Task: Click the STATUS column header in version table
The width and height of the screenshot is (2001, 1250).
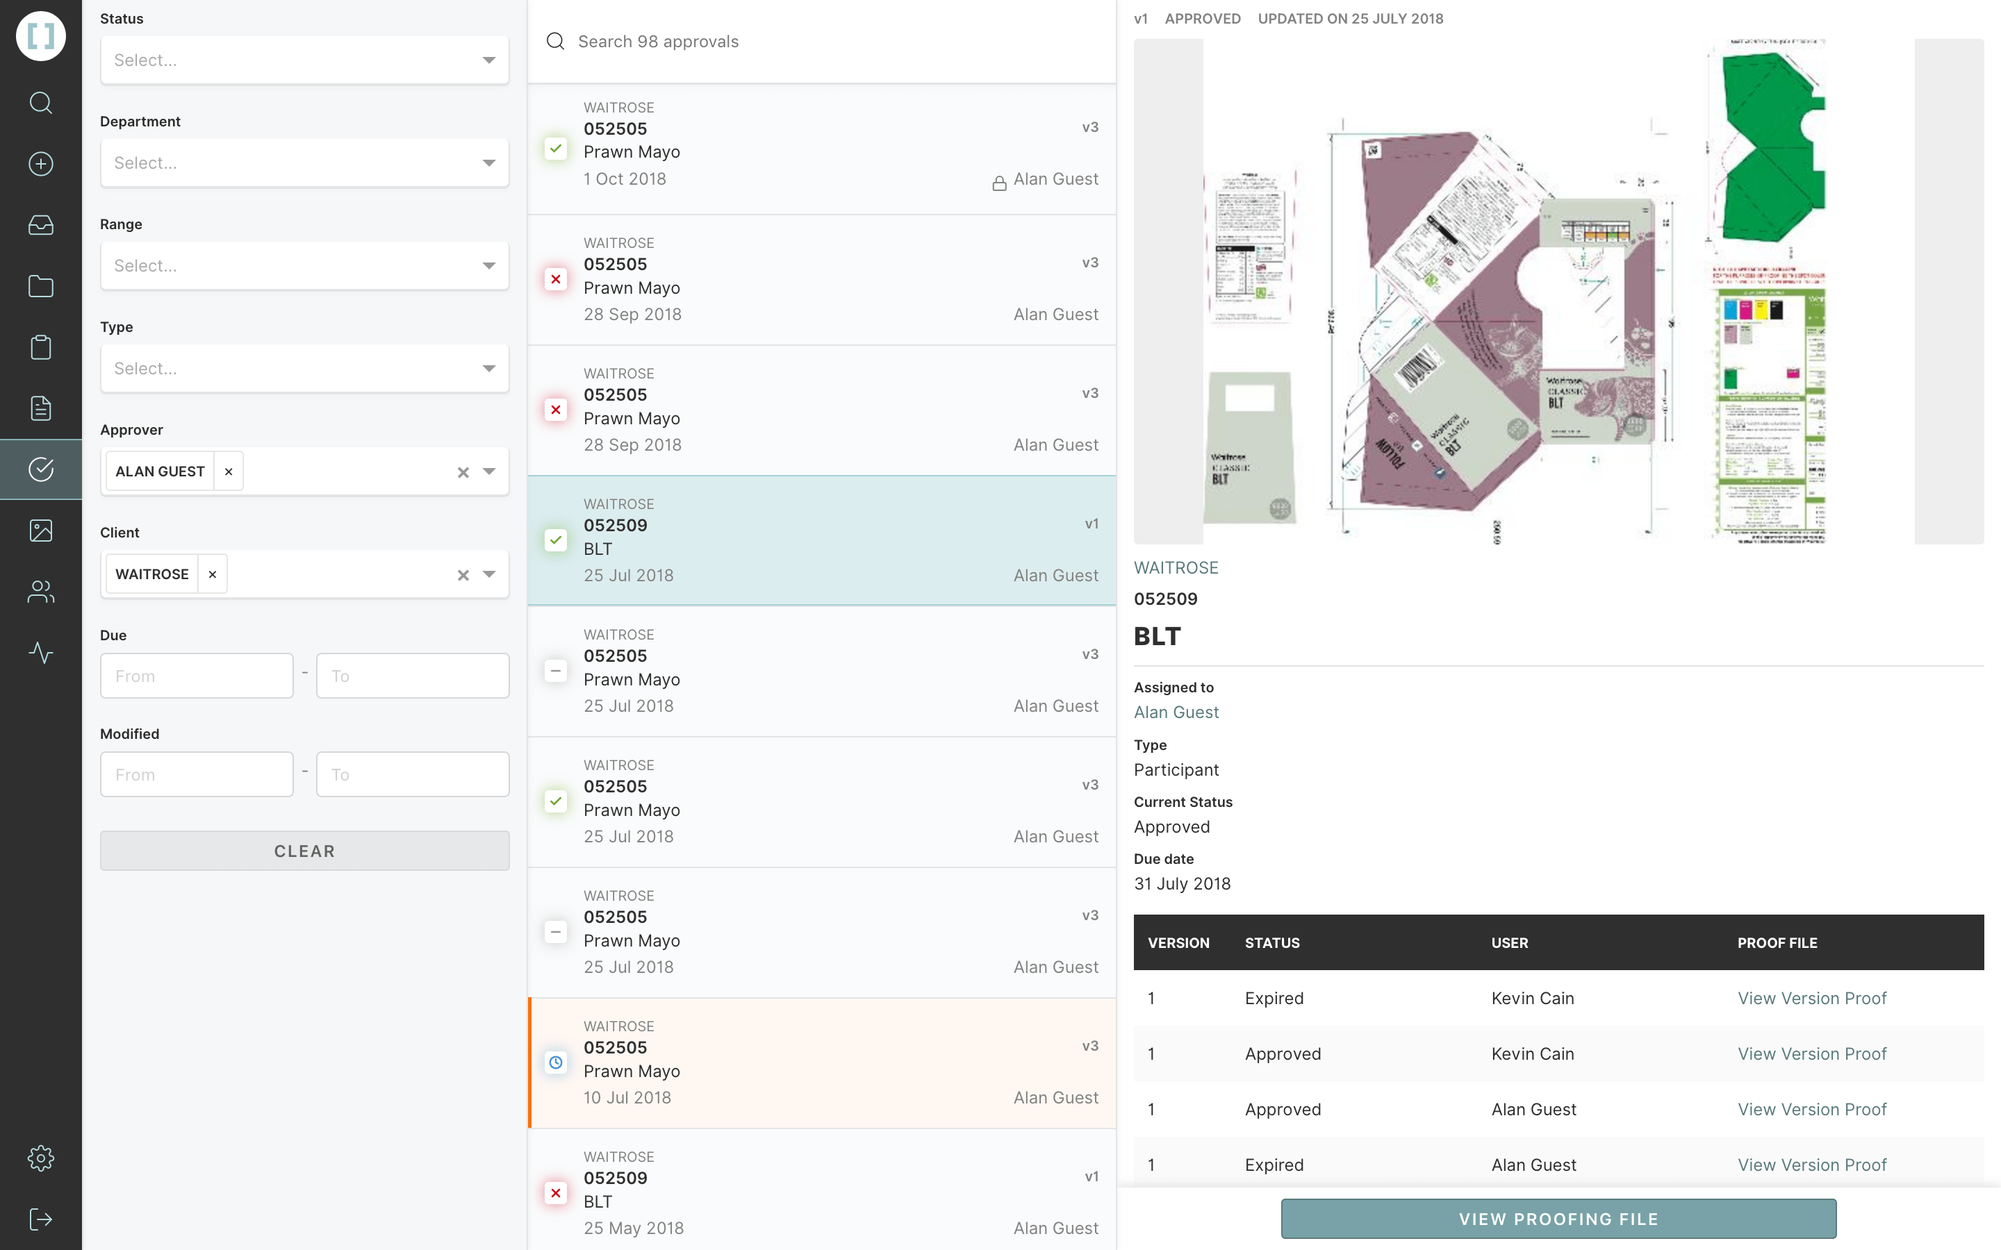Action: click(1271, 942)
